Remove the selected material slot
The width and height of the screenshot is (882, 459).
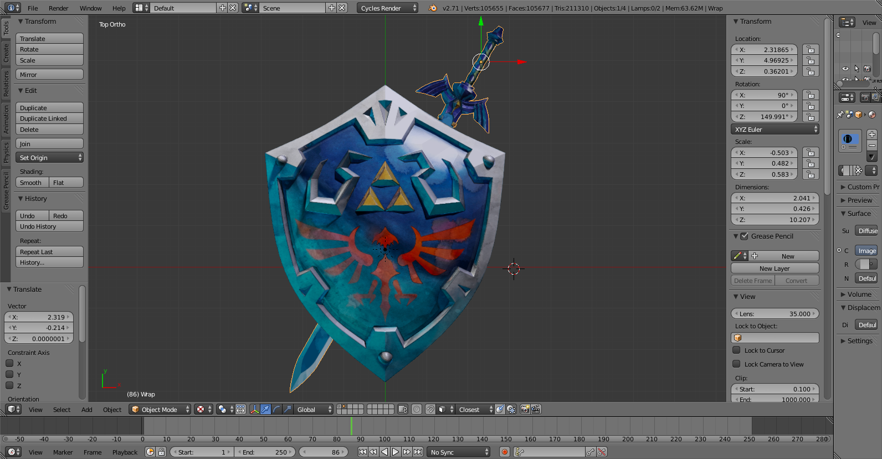point(872,146)
